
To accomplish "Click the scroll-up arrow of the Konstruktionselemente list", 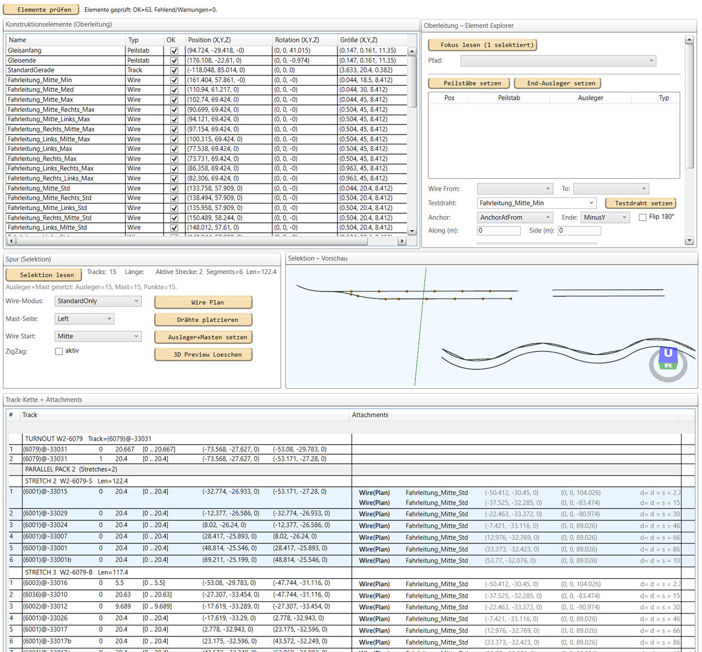I will coord(412,51).
